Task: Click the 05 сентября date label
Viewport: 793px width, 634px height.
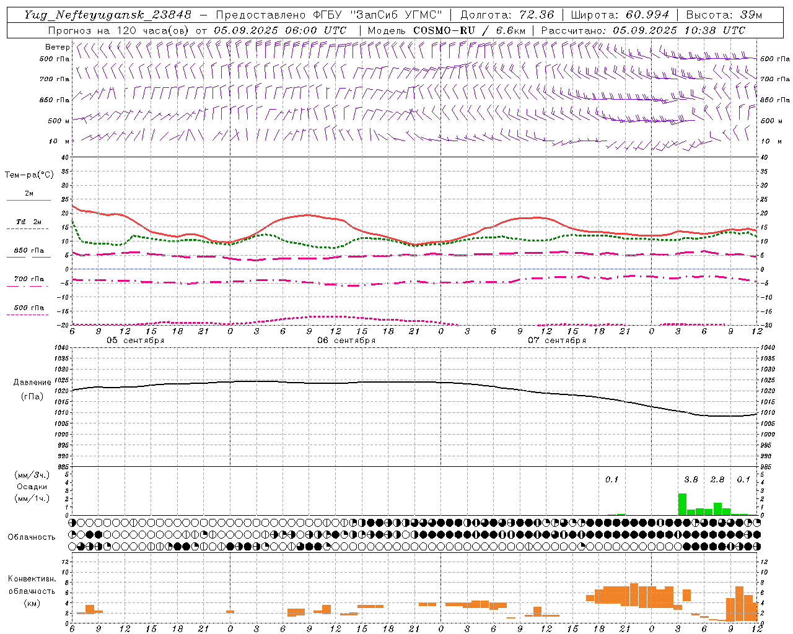Action: click(136, 341)
